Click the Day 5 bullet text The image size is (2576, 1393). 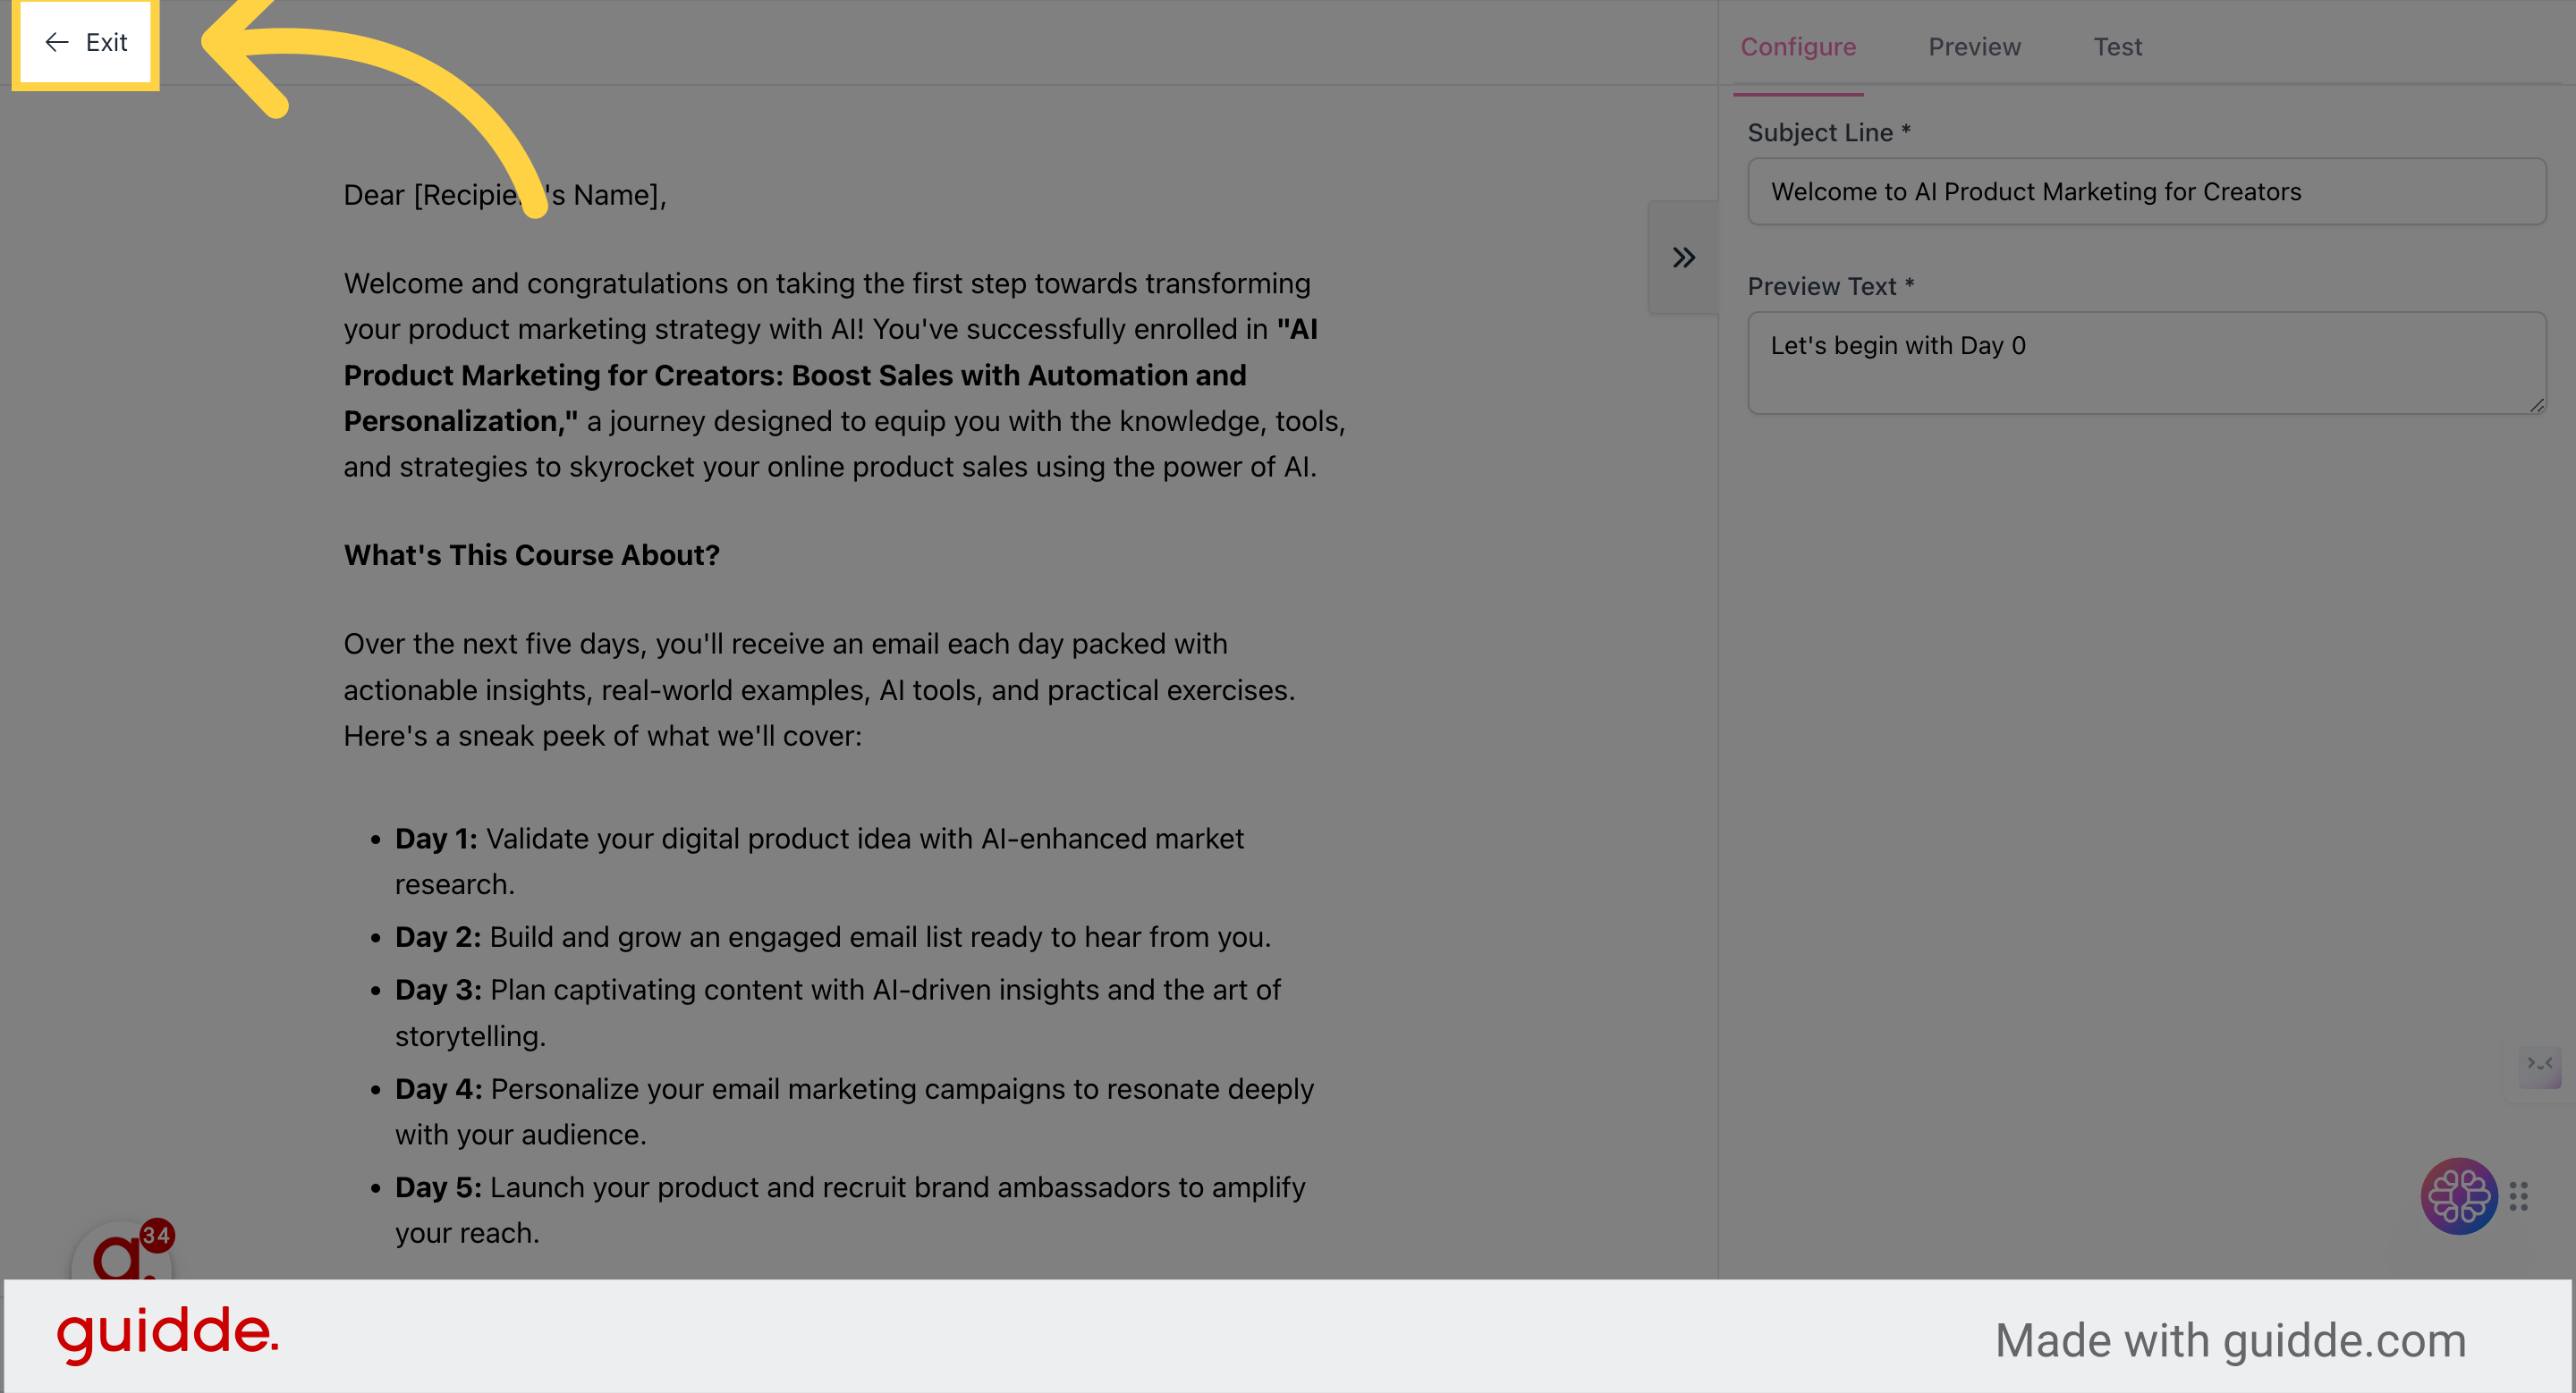pyautogui.click(x=850, y=1210)
